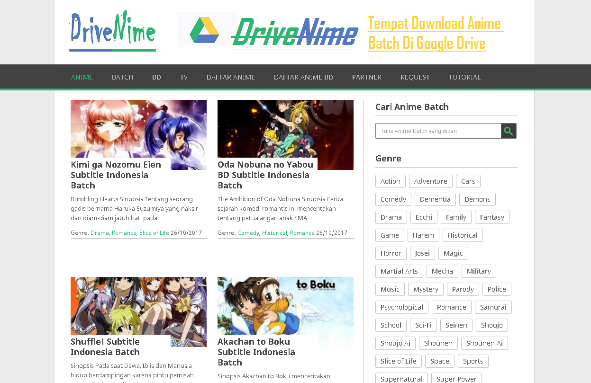Choose the Police genre tag
This screenshot has height=383, width=591.
[497, 289]
